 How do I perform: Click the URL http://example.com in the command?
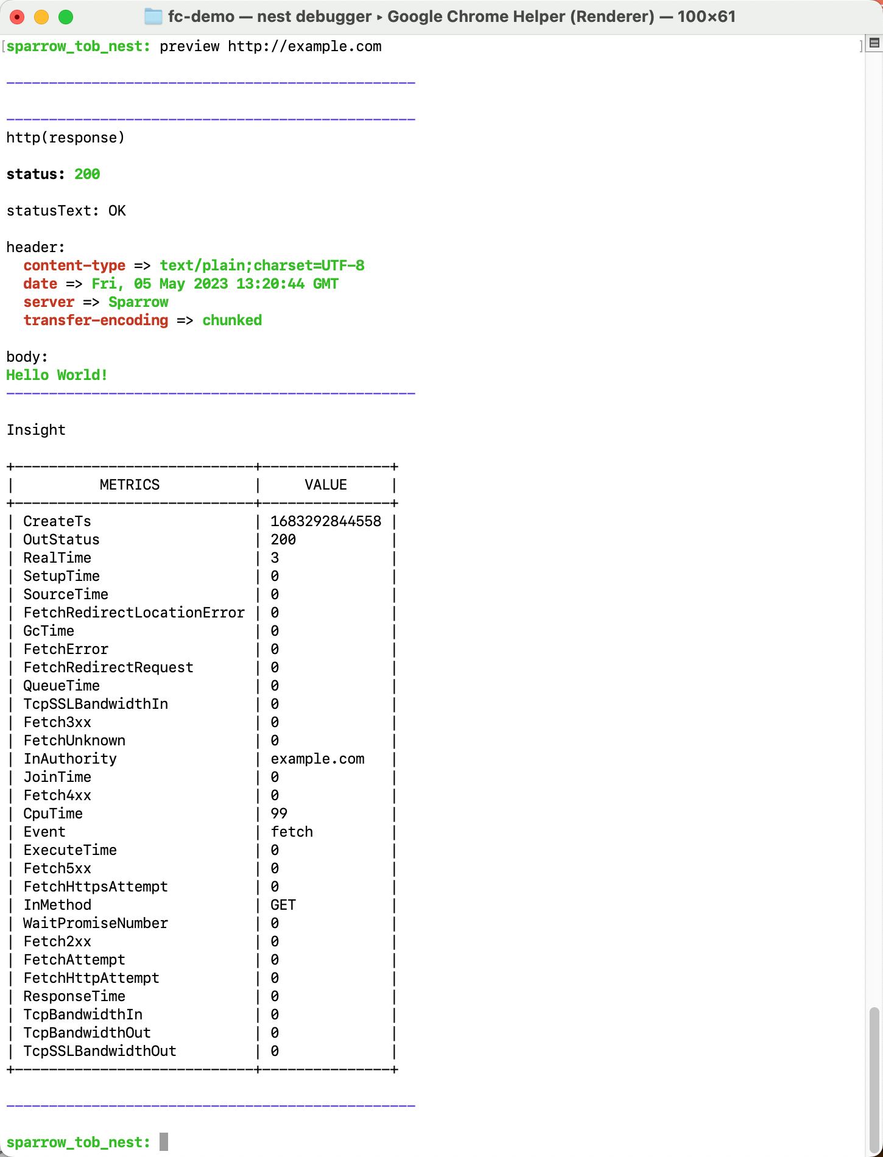pos(305,46)
